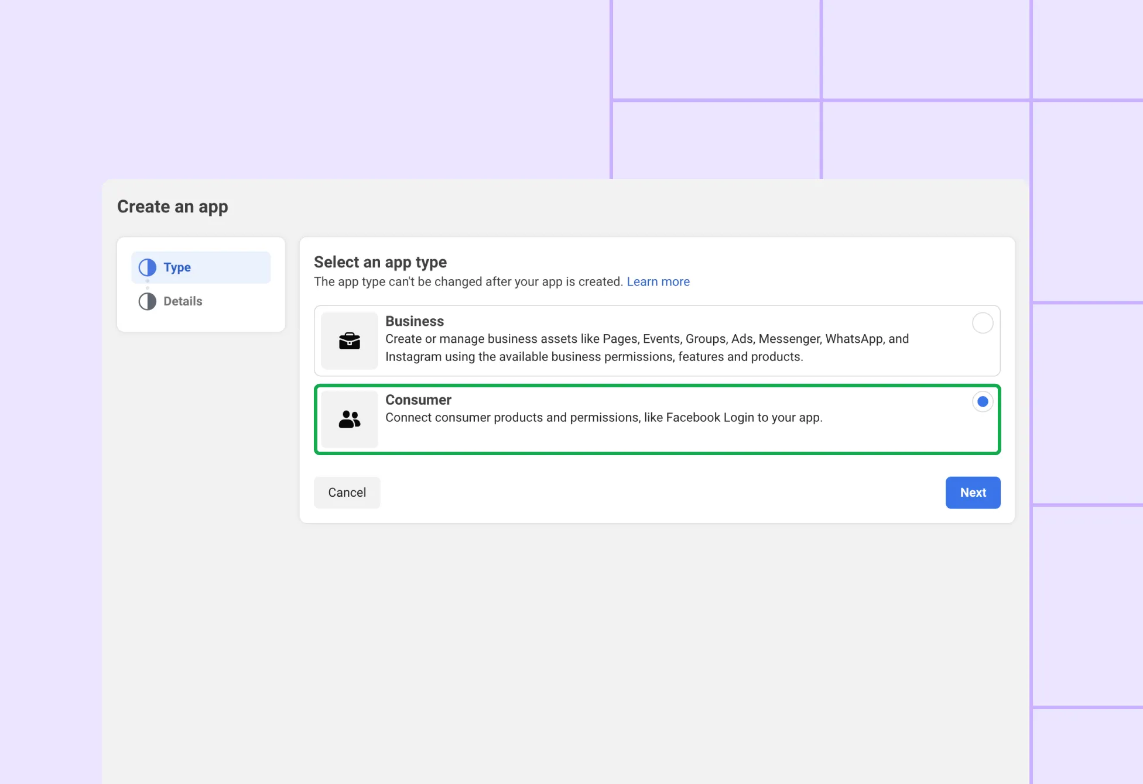Click the Consumer description about Facebook Login
This screenshot has height=784, width=1143.
click(604, 417)
